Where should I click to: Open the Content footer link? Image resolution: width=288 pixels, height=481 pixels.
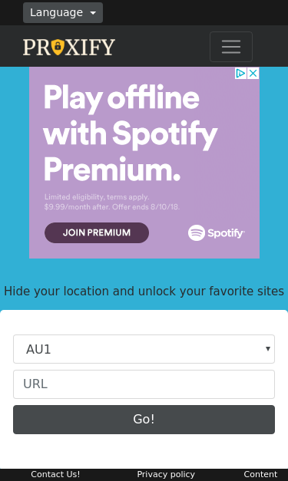coord(260,474)
